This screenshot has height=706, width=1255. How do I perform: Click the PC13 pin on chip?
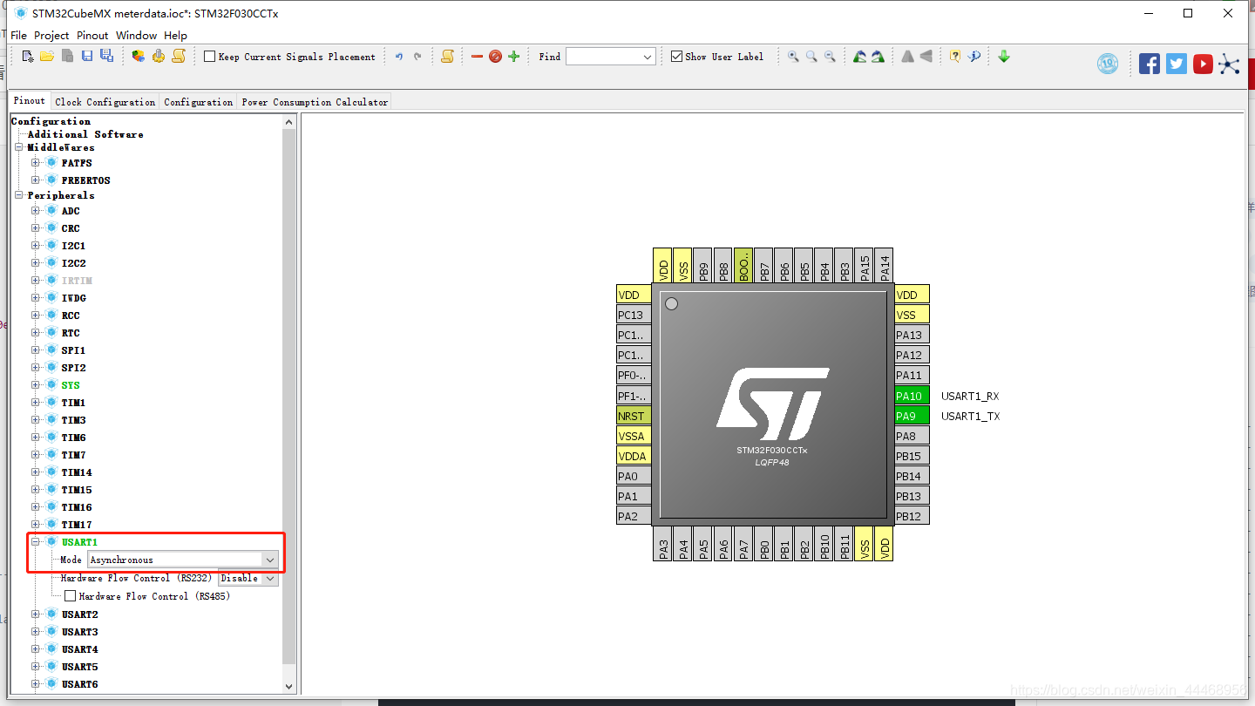coord(634,315)
